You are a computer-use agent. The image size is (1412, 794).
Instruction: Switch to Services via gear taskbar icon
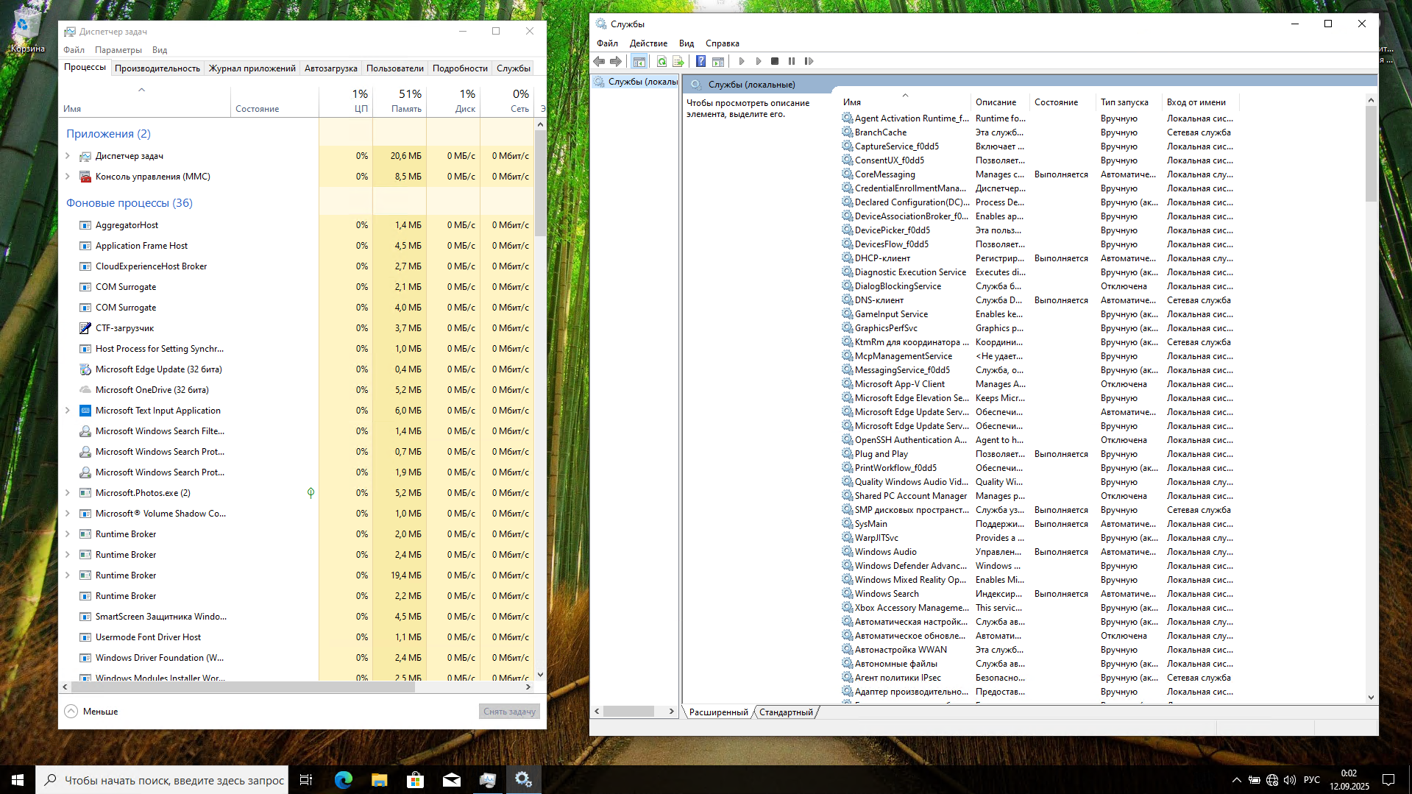pyautogui.click(x=524, y=780)
